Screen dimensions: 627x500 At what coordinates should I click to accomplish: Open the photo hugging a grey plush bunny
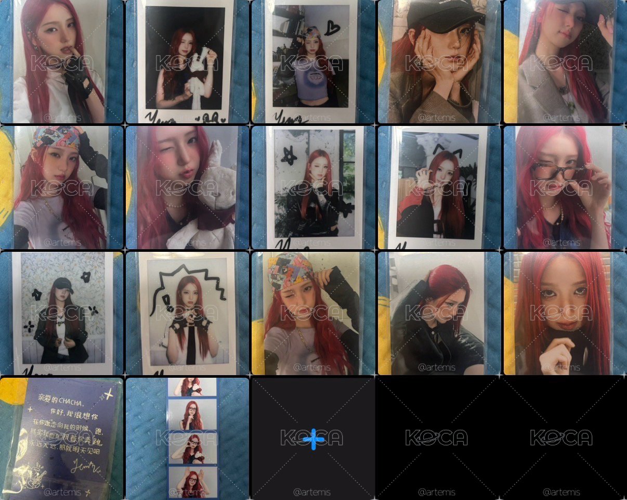pos(187,187)
